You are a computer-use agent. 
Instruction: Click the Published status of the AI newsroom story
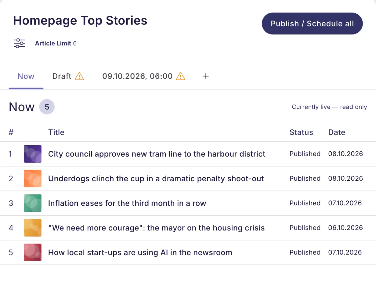[x=305, y=252]
